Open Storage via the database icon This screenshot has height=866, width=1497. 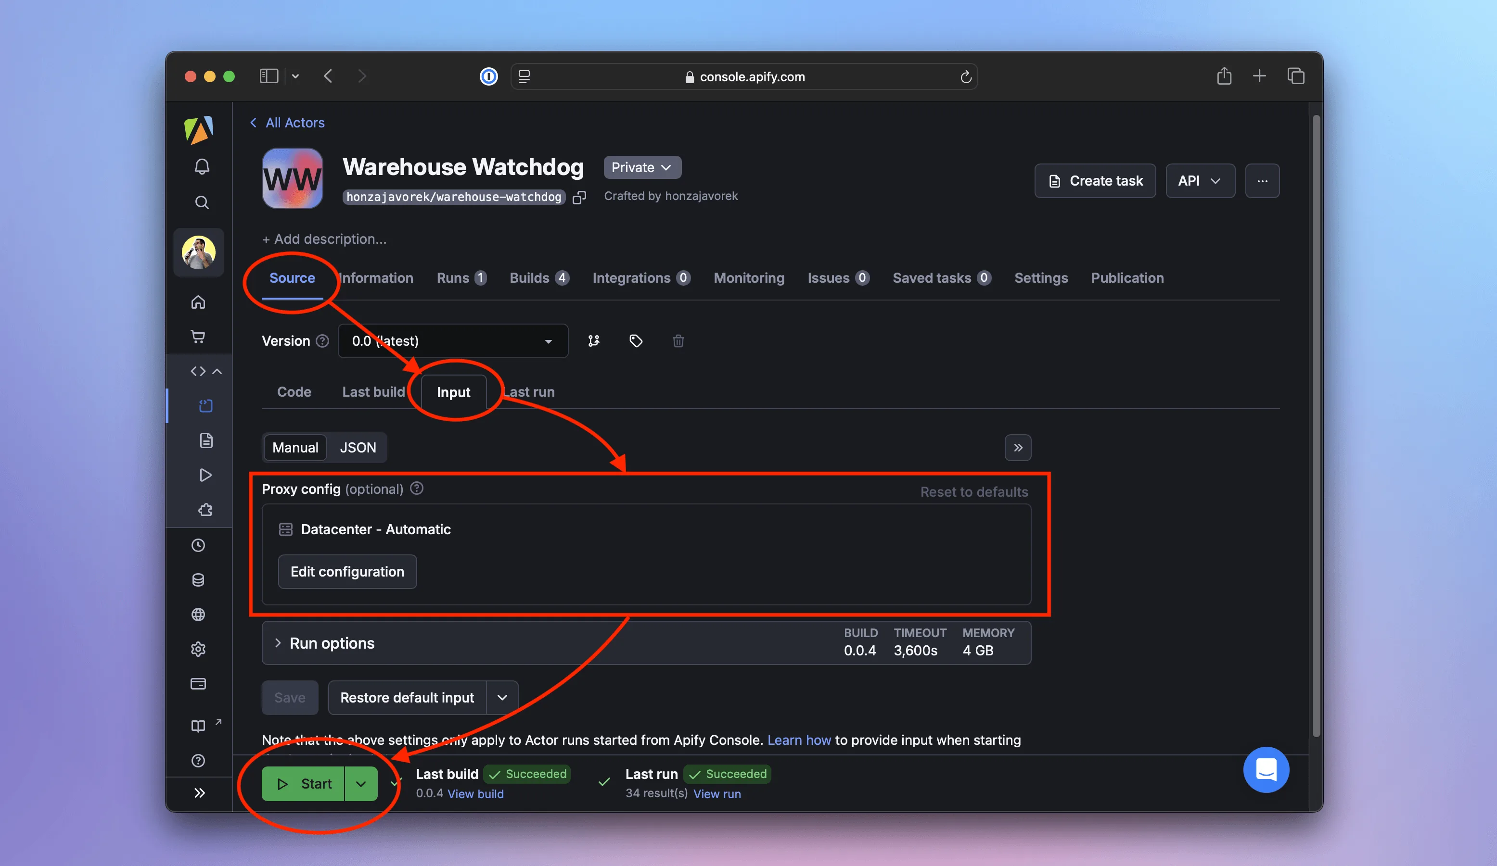tap(198, 580)
